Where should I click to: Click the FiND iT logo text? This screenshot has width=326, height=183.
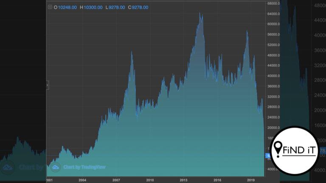(299, 150)
